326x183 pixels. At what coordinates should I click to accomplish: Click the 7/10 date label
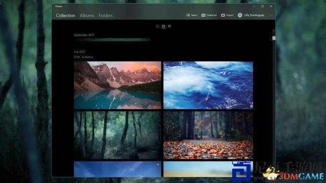[76, 57]
